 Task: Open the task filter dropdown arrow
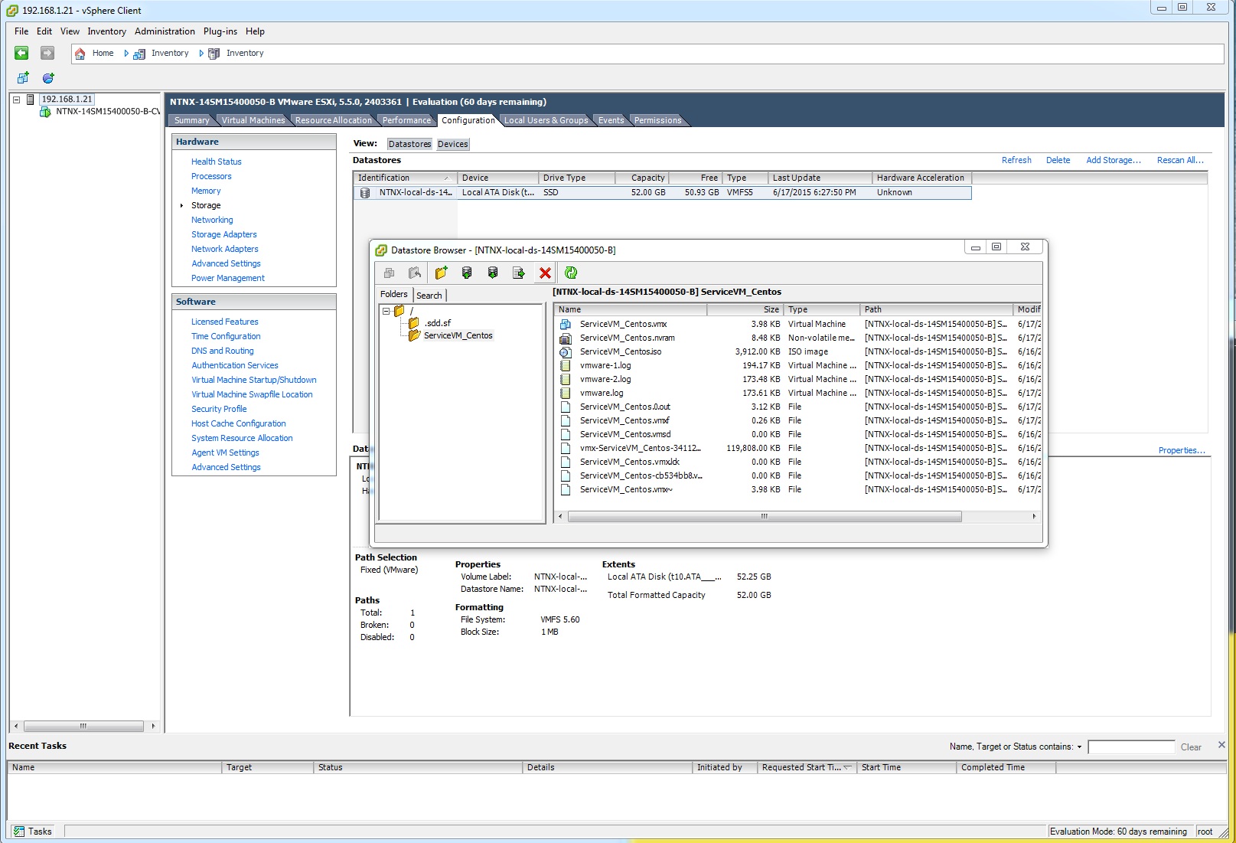1079,747
